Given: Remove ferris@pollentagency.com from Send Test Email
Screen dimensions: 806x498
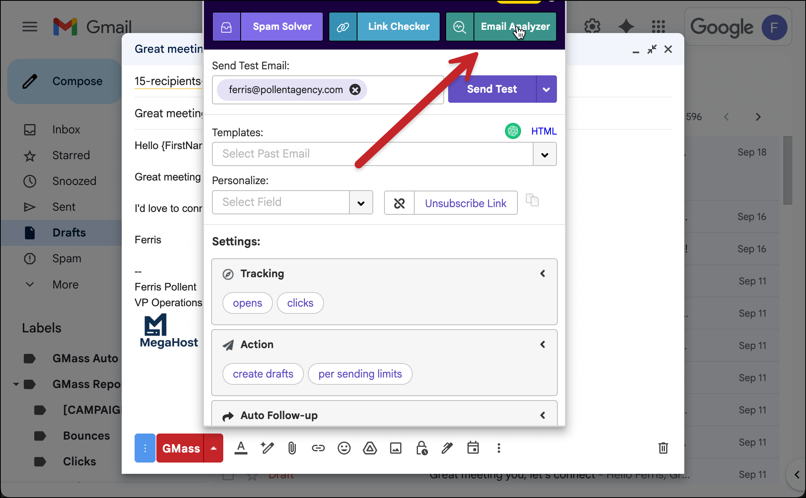Looking at the screenshot, I should click(x=355, y=90).
